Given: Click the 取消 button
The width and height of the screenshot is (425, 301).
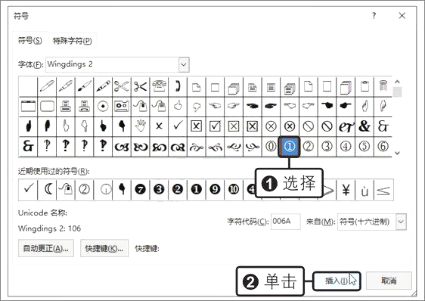Looking at the screenshot, I should click(x=389, y=281).
